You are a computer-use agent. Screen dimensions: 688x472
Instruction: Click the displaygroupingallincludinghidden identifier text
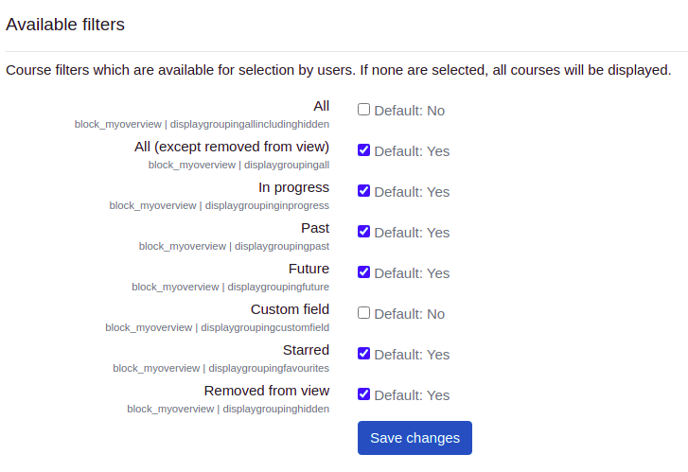coord(250,124)
